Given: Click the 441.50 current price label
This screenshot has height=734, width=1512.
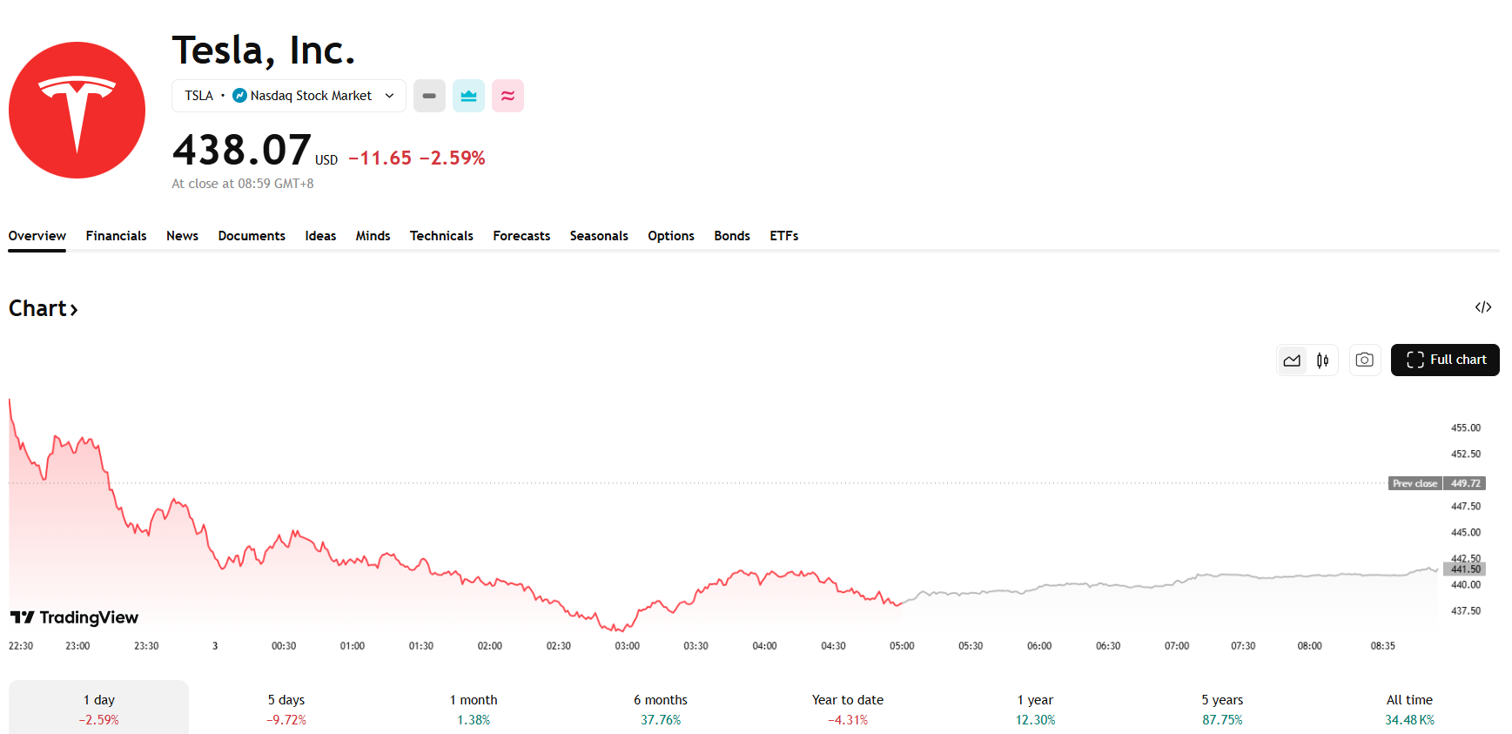Looking at the screenshot, I should point(1465,569).
